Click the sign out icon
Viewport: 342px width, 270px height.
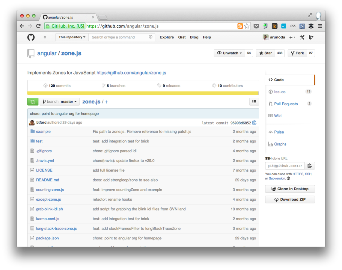click(311, 37)
